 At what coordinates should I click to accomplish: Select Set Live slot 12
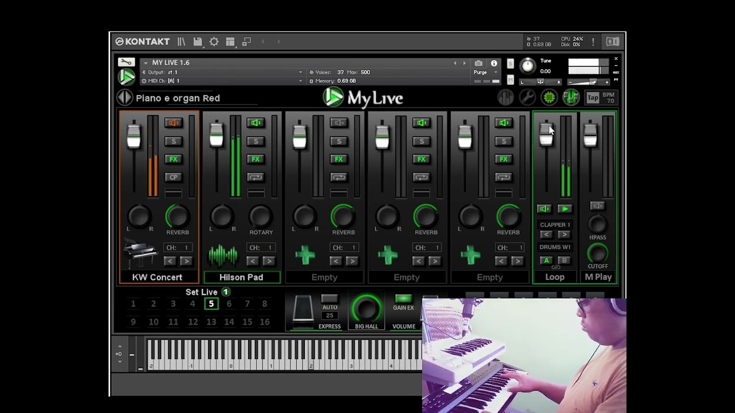click(193, 322)
